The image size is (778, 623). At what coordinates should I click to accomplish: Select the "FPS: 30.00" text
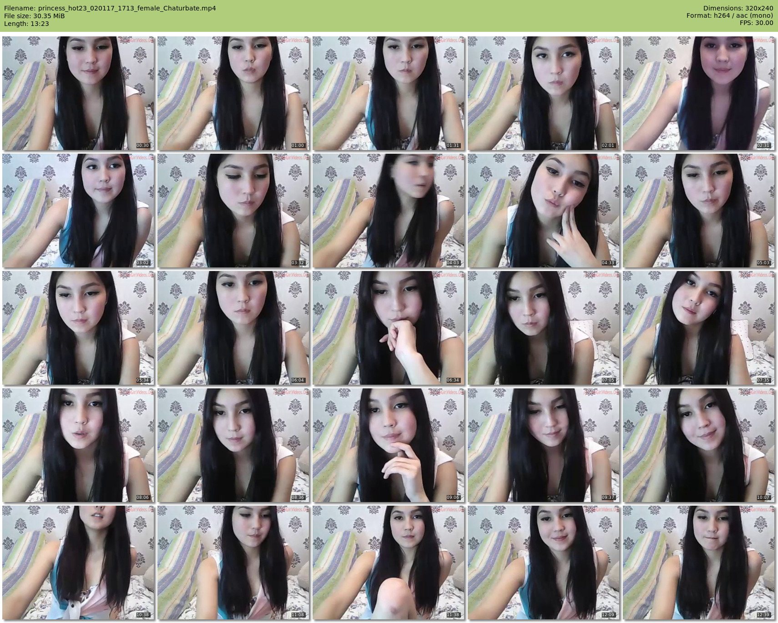click(757, 23)
